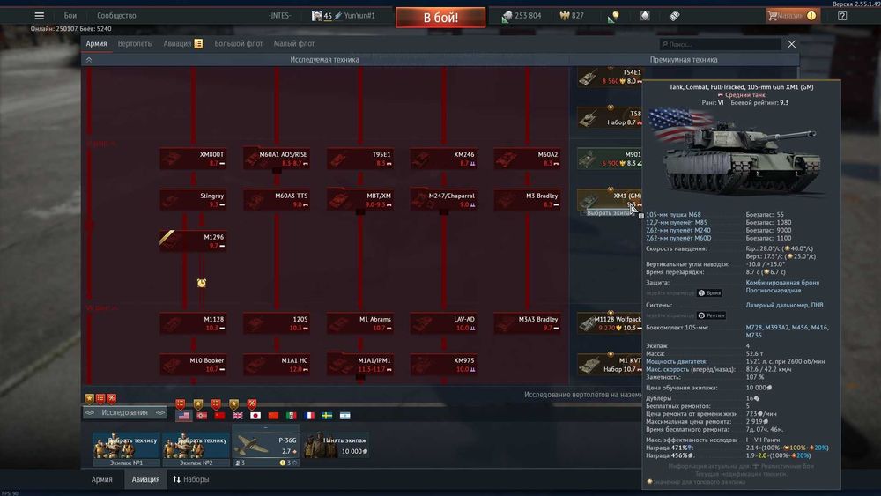Click Нанять экипаж for 10 000
The width and height of the screenshot is (881, 496).
click(337, 446)
